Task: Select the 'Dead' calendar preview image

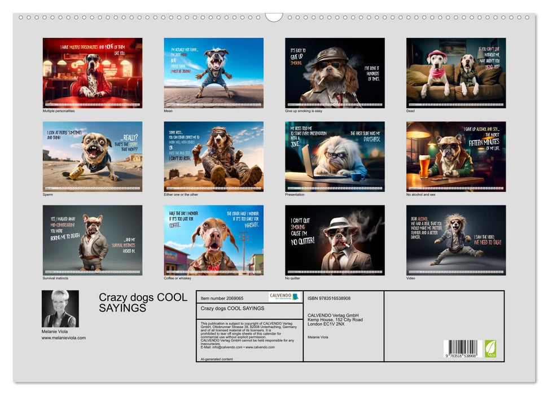Action: 455,72
